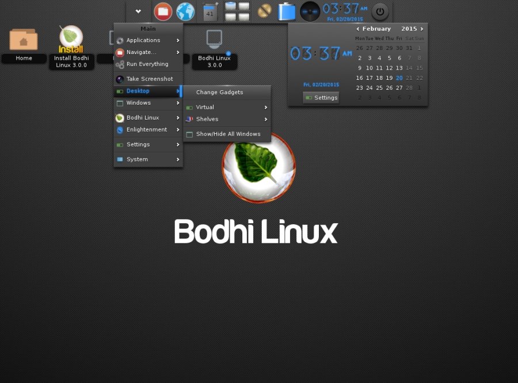
Task: Select February 23 in calendar
Action: point(359,88)
